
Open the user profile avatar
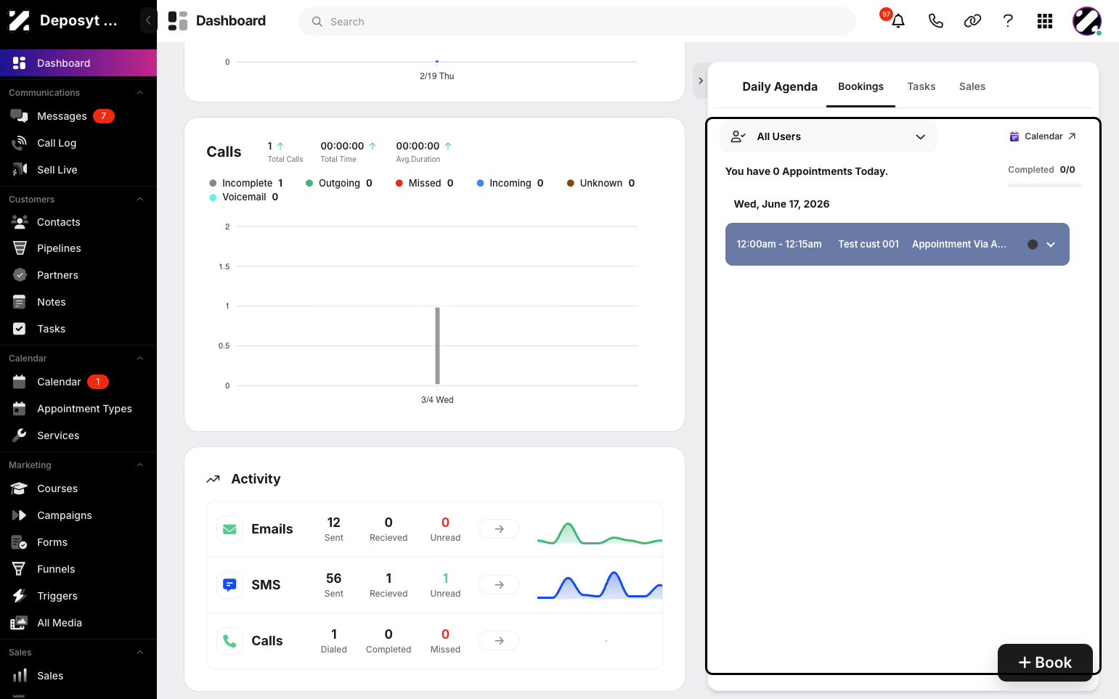(1087, 21)
